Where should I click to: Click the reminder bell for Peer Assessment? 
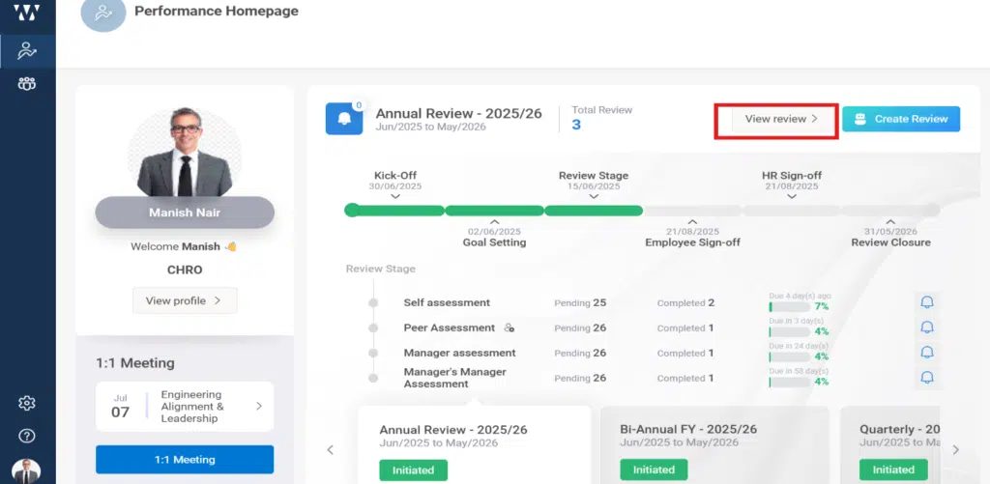coord(927,327)
